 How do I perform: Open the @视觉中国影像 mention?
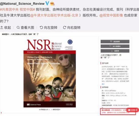(111, 15)
